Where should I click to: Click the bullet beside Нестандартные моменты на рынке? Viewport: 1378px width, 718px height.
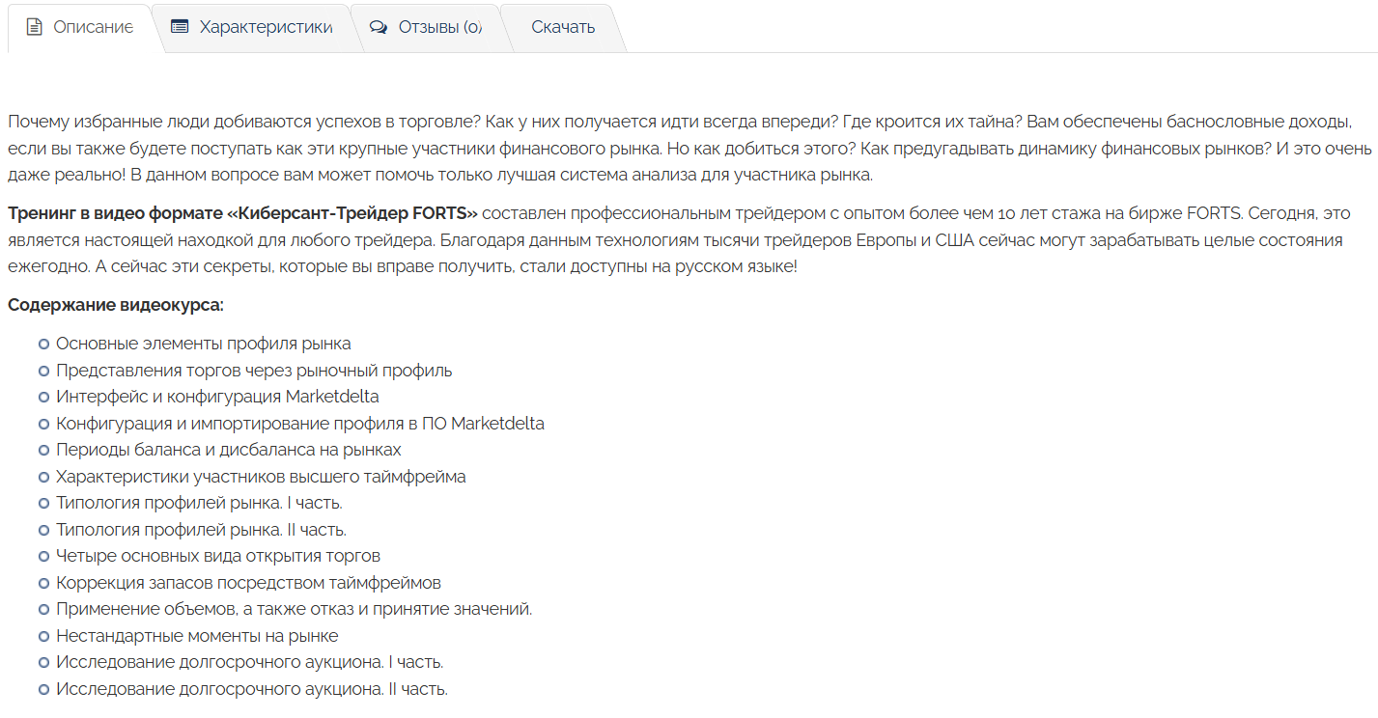pos(43,636)
